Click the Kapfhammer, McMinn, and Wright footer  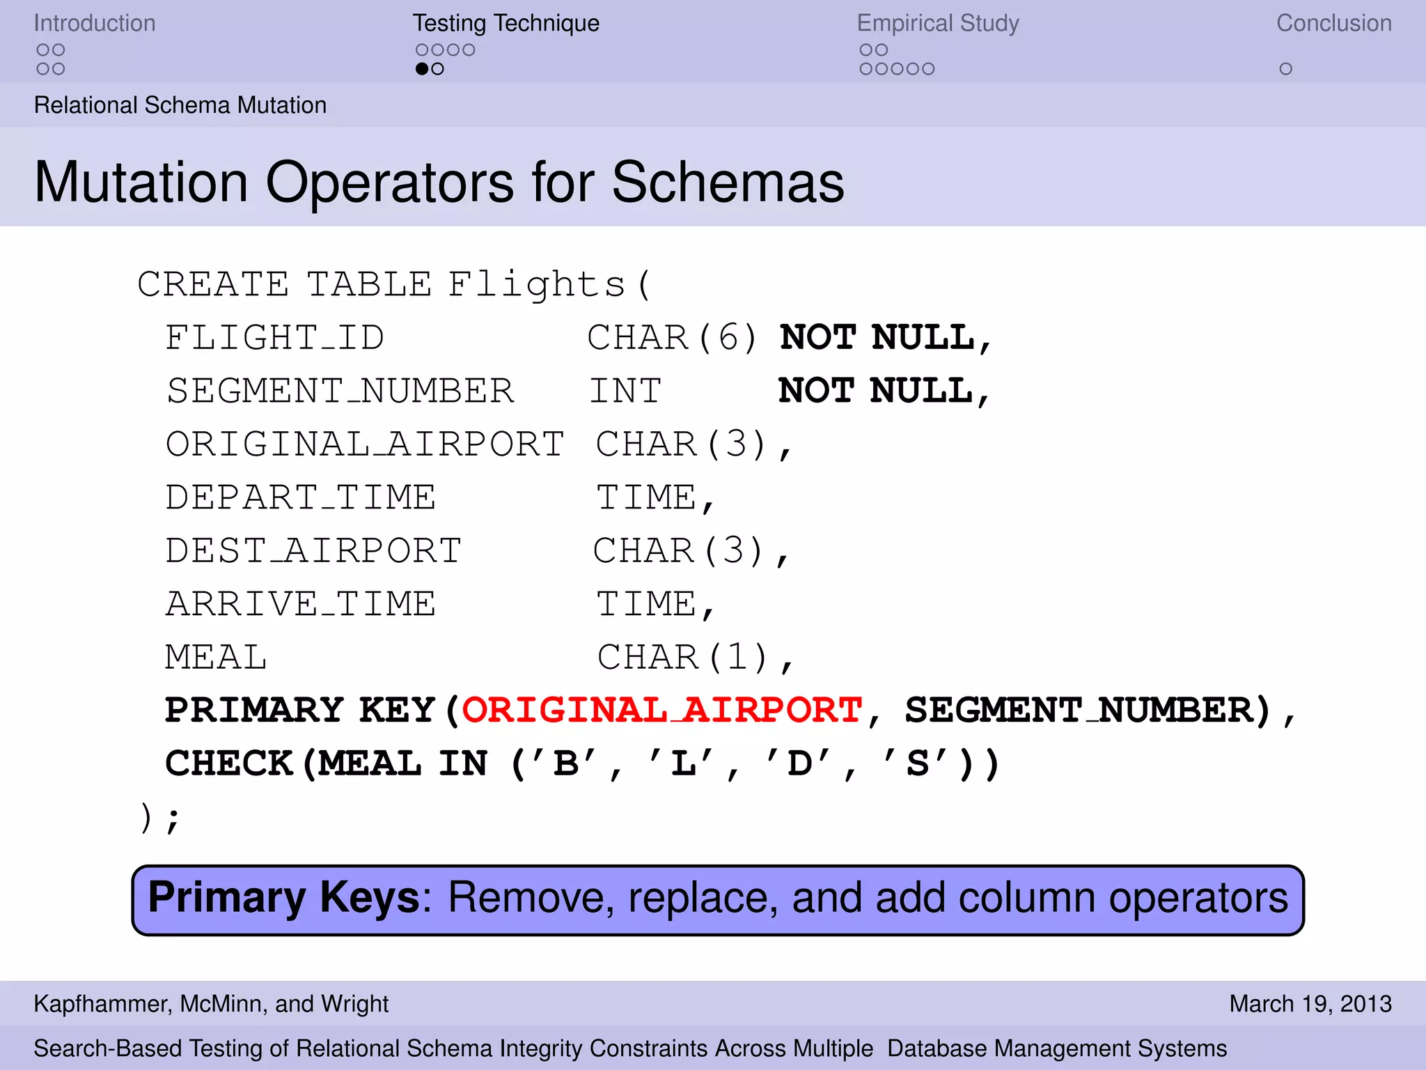click(211, 1004)
